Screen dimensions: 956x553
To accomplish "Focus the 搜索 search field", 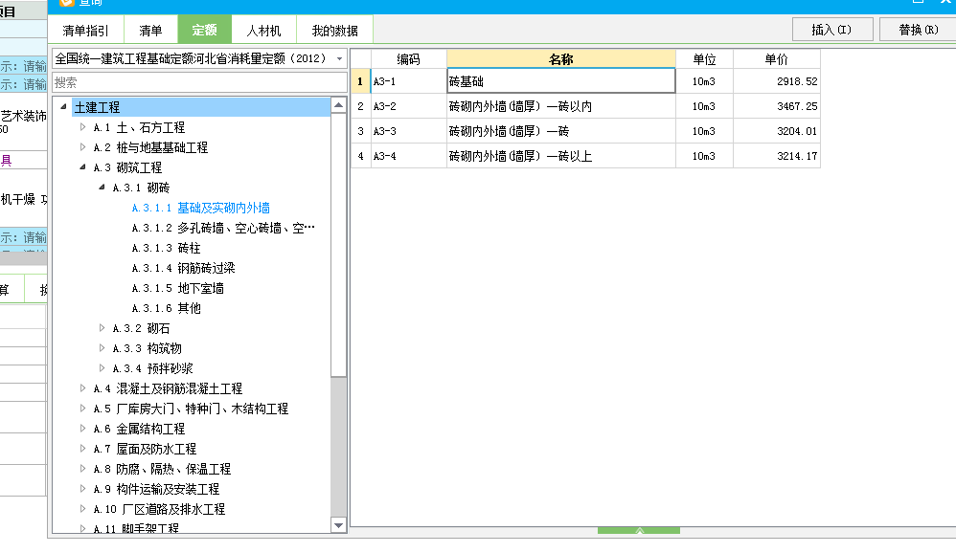I will pos(199,82).
